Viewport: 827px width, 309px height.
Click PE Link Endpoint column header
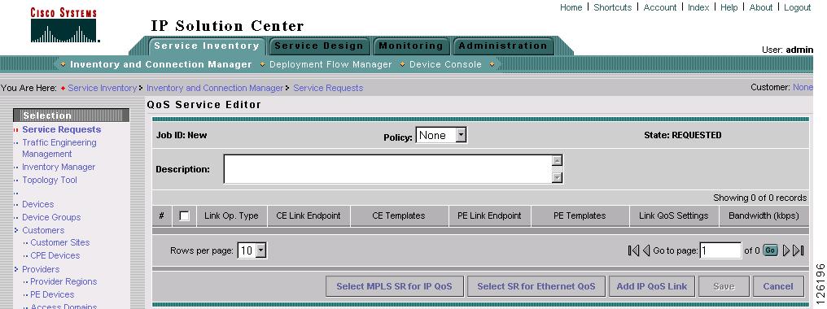489,215
